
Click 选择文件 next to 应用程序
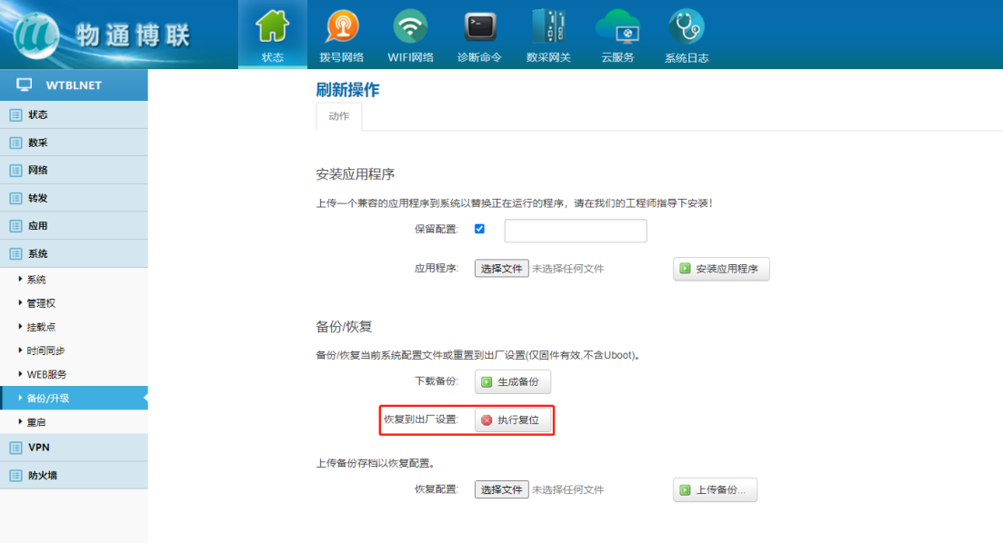(x=501, y=269)
